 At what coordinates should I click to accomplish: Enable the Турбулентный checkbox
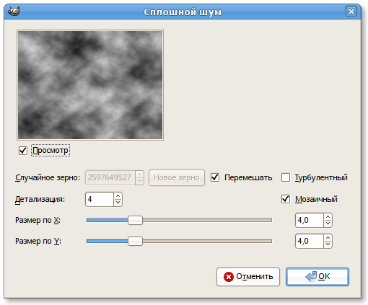click(x=286, y=177)
